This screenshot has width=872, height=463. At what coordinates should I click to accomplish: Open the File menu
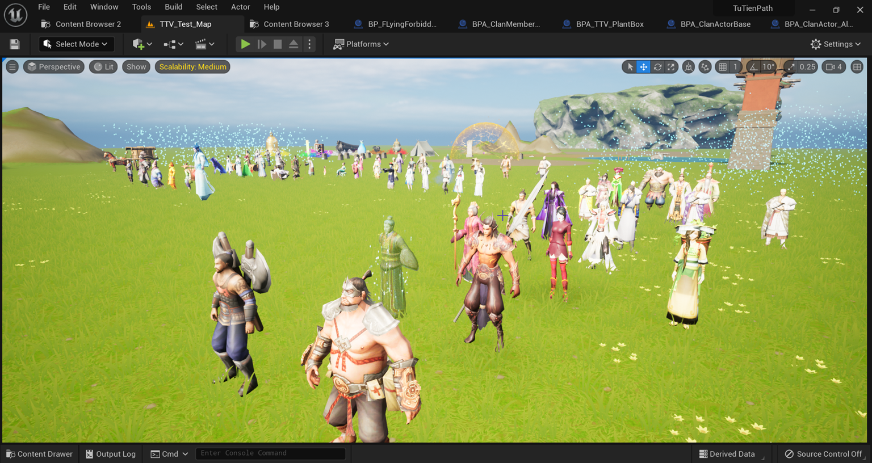pos(44,7)
